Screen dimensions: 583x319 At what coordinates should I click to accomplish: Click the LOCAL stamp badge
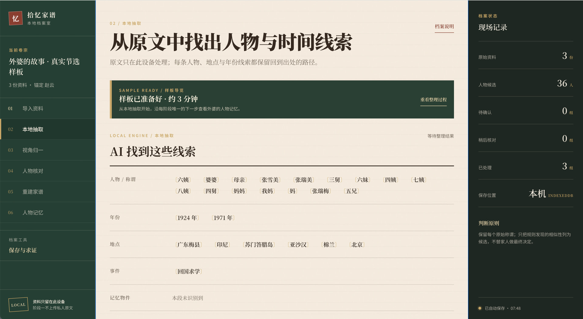(x=18, y=305)
